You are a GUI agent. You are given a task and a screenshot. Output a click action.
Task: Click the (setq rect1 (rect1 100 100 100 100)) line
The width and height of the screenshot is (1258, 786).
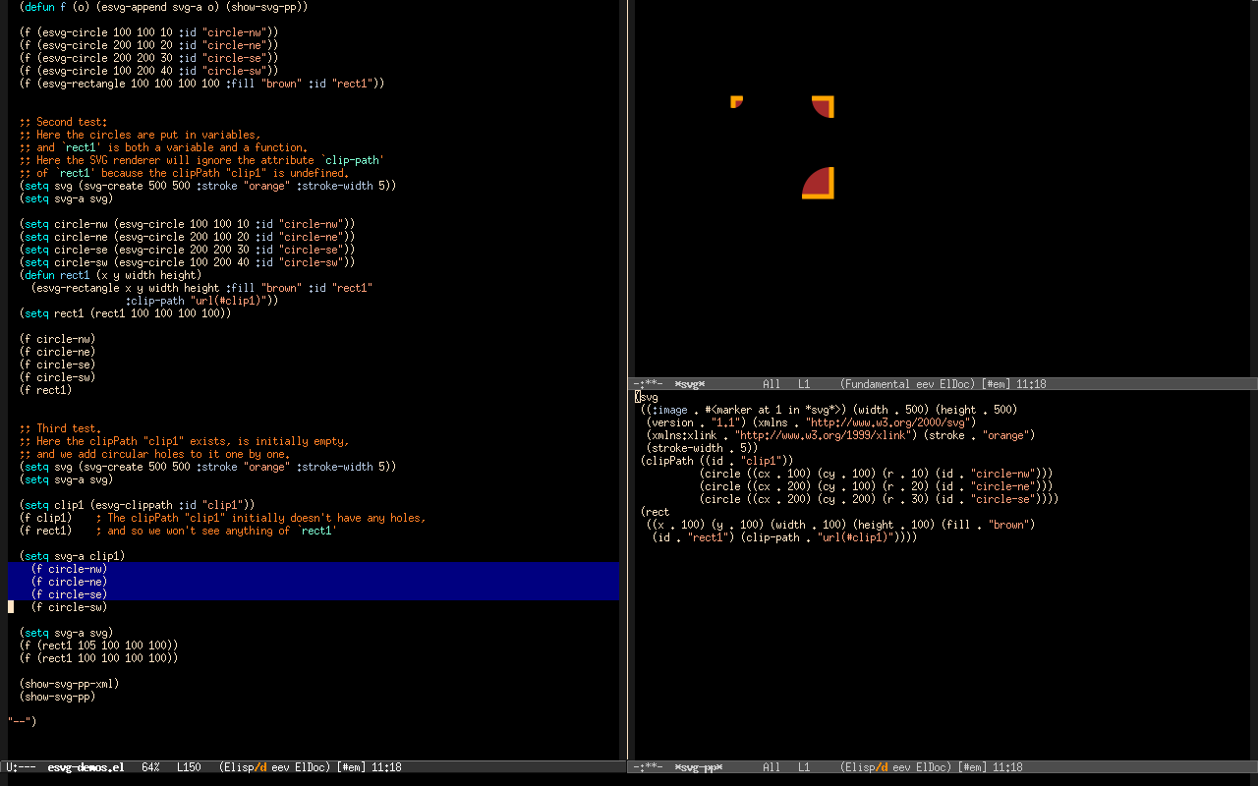click(125, 313)
